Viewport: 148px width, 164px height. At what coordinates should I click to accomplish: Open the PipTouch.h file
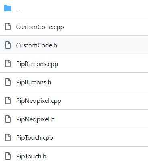(x=31, y=156)
